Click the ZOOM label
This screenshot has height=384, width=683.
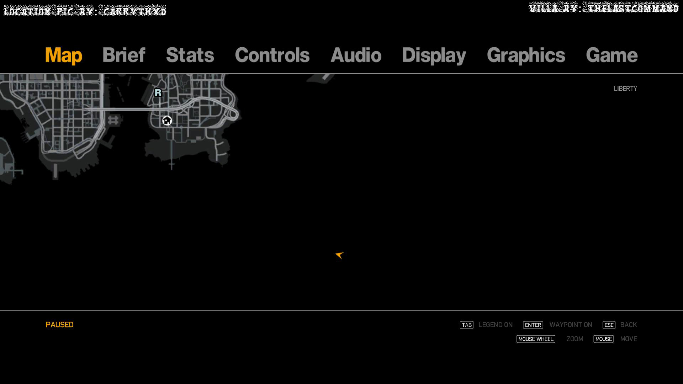[575, 339]
